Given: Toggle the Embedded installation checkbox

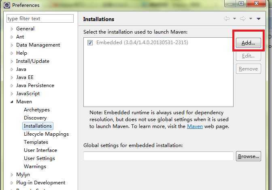Looking at the screenshot, I should click(90, 43).
